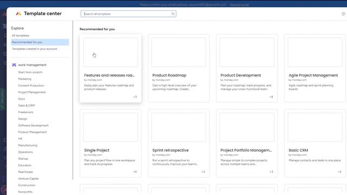Open Agile Project Management thumbnail

[315, 52]
